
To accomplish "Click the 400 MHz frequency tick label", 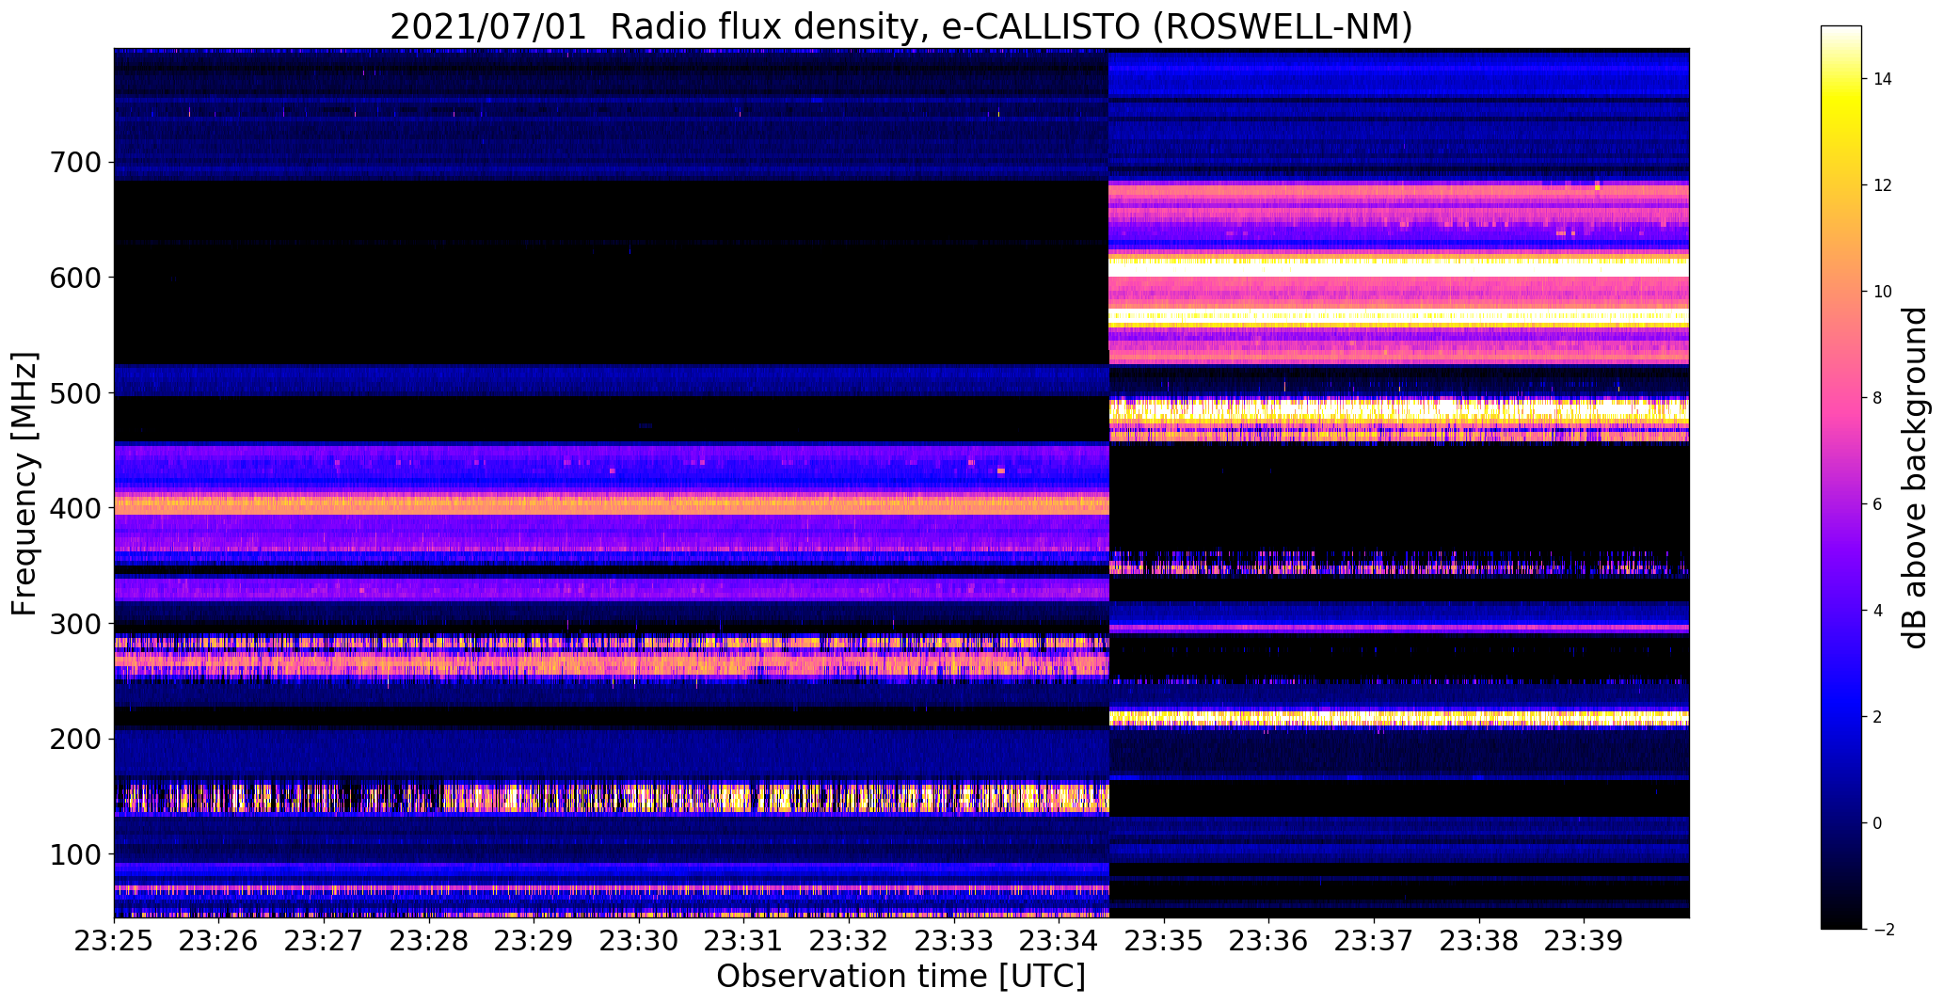I will pos(74,508).
